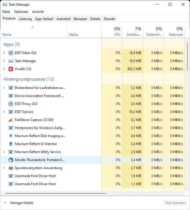Expand the Vivaldi (12) process group
Screen dimensions: 190x210
pyautogui.click(x=4, y=69)
